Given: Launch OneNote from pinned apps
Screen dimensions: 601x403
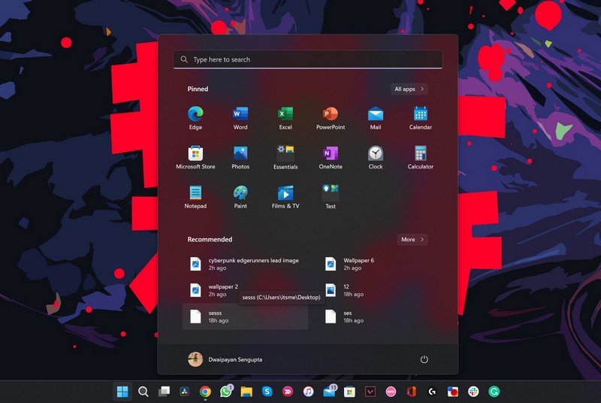Looking at the screenshot, I should tap(331, 156).
